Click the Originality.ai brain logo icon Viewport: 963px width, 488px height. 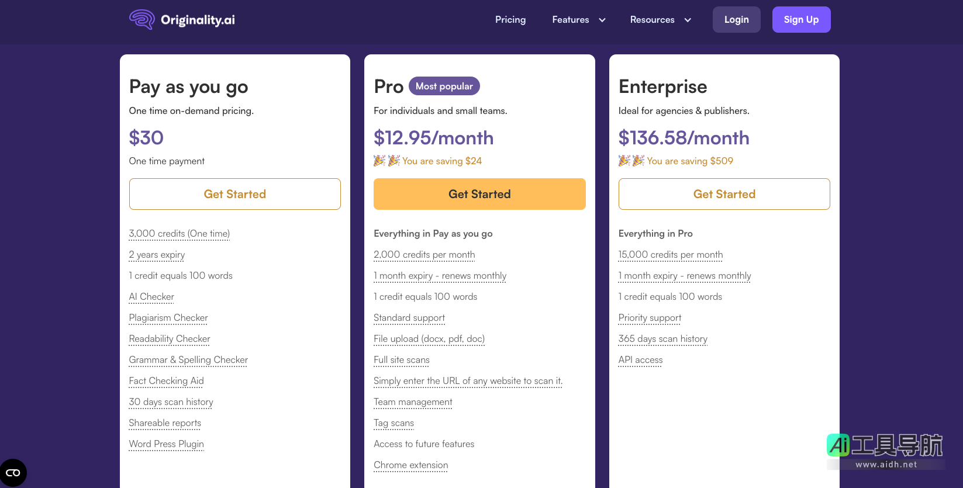coord(141,19)
